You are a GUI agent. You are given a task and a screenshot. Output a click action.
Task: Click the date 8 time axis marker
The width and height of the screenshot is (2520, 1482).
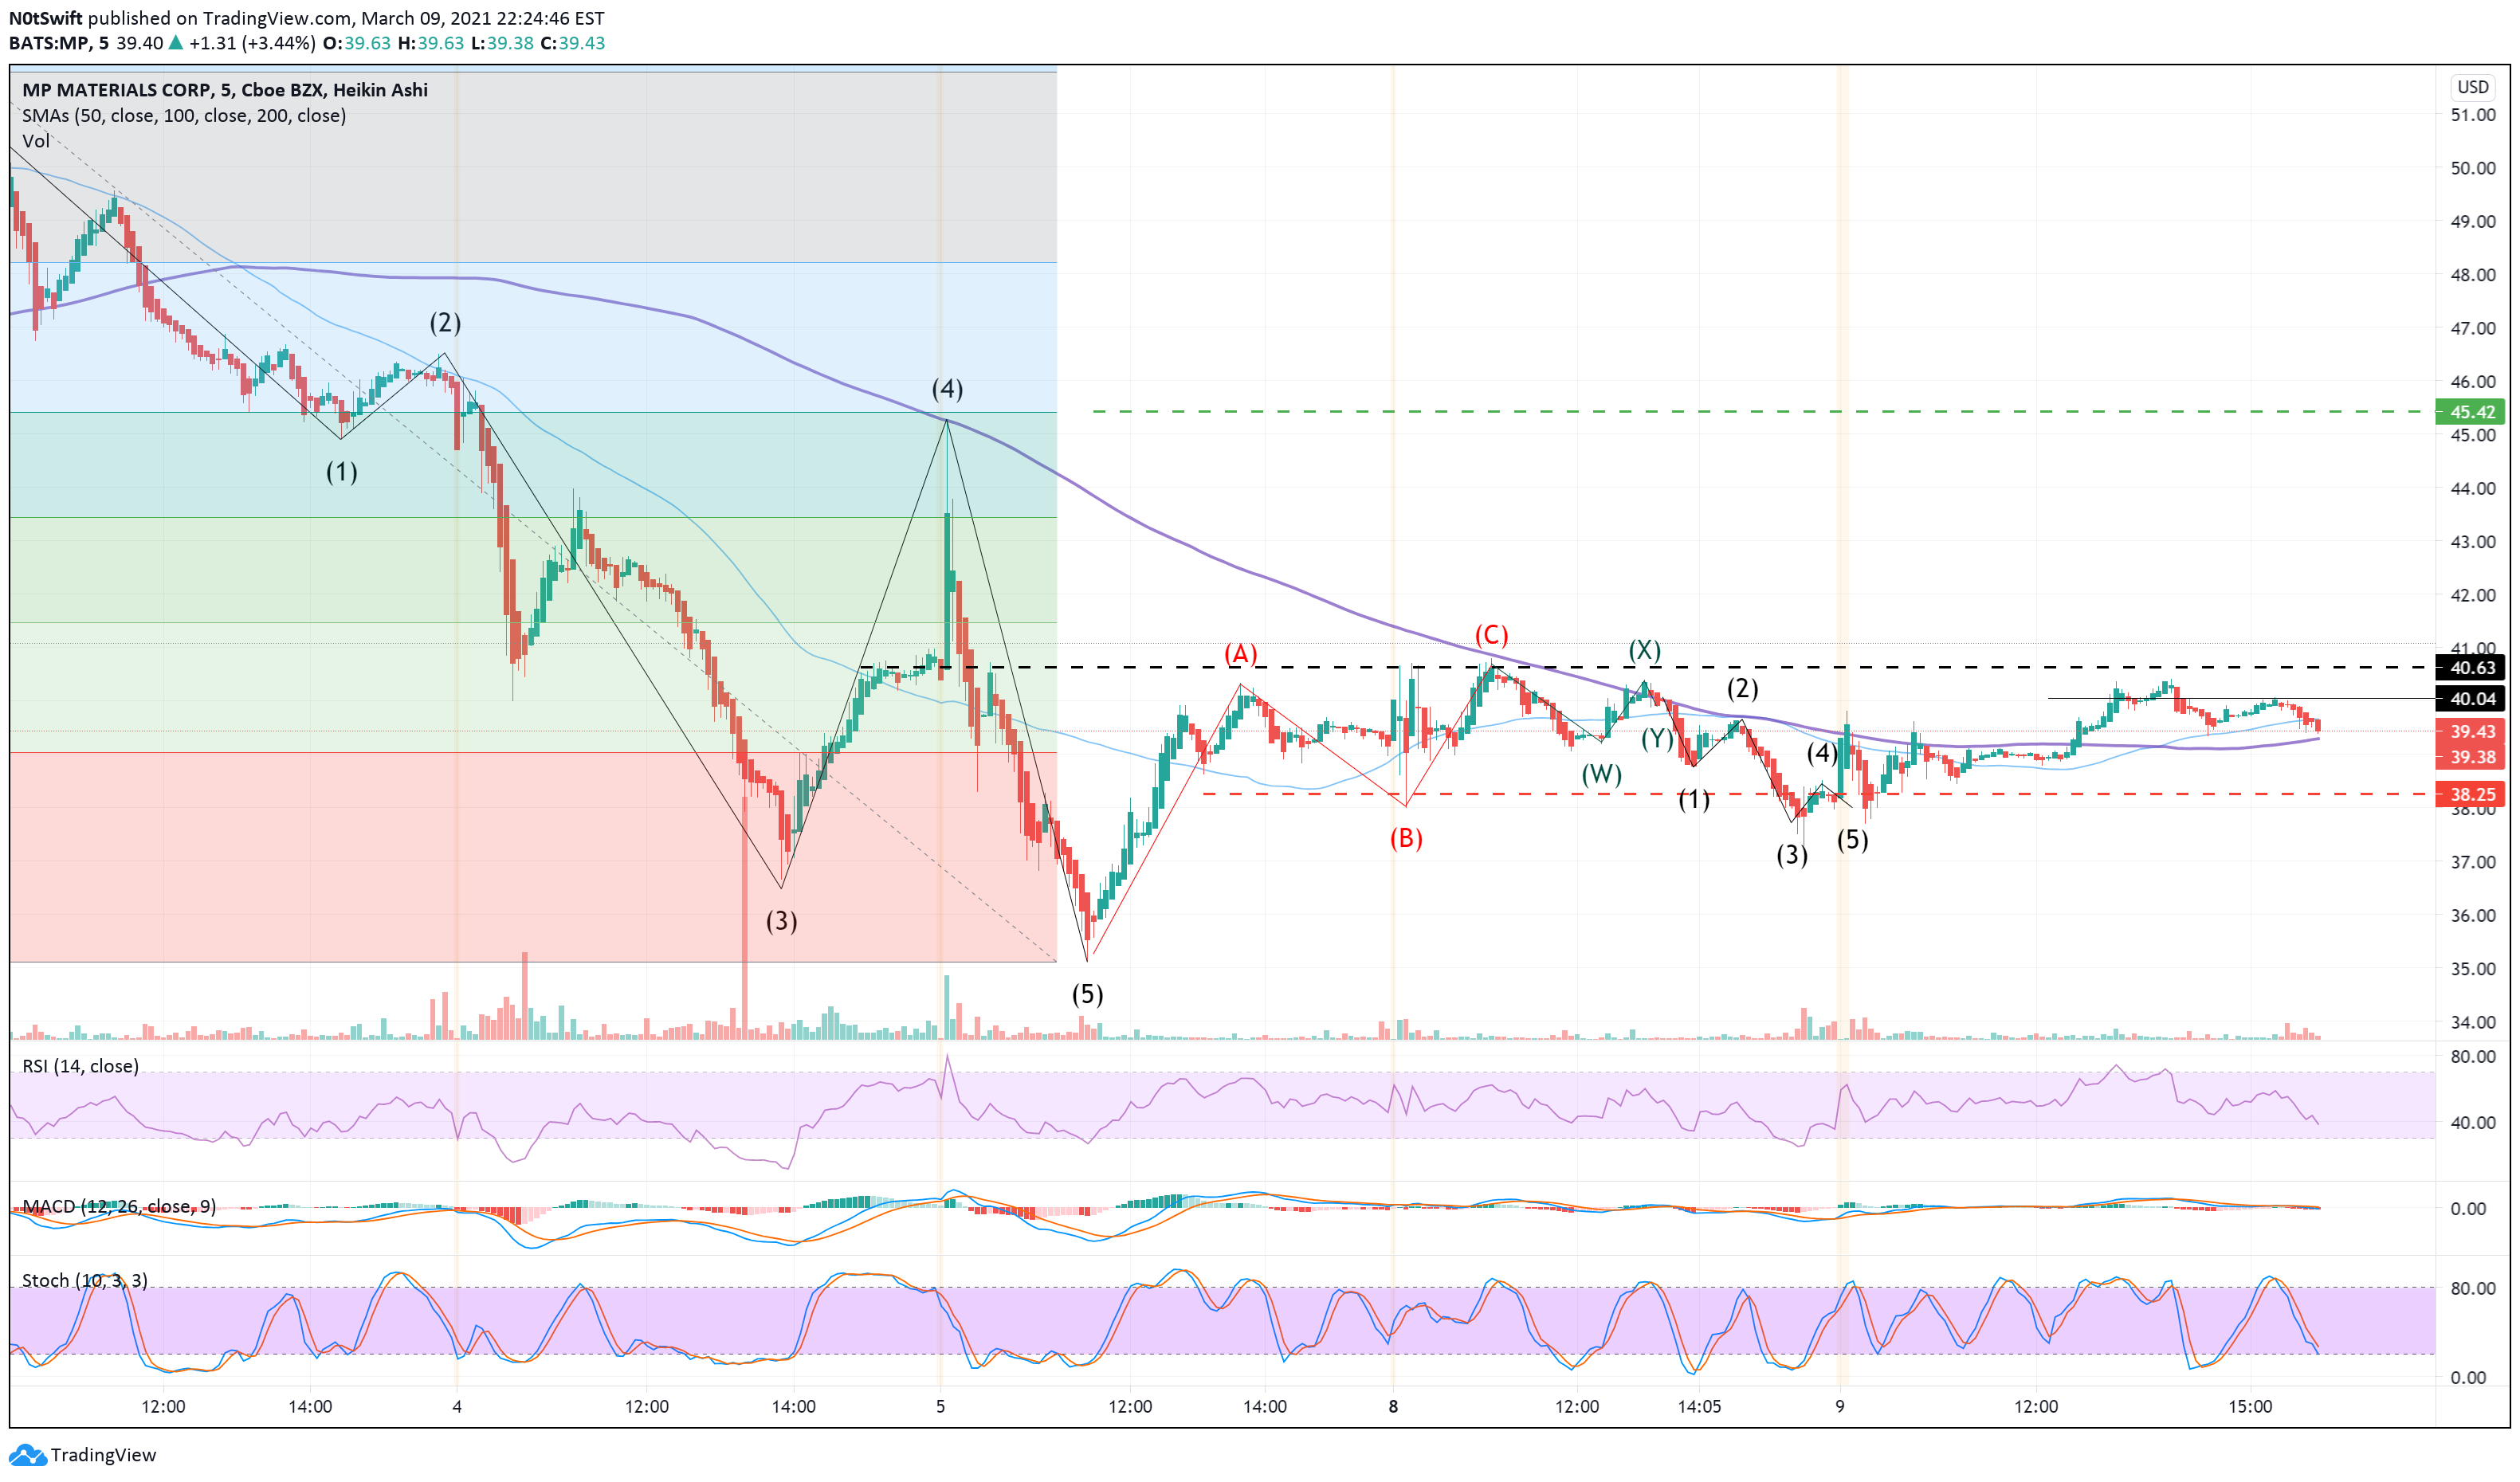pyautogui.click(x=1393, y=1407)
